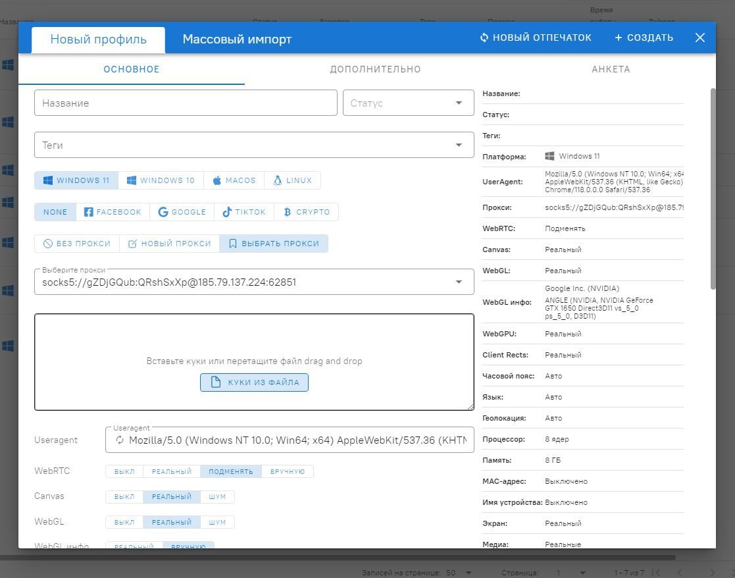Set Canvas to ВЫКЛ
The width and height of the screenshot is (735, 578).
[x=124, y=497]
